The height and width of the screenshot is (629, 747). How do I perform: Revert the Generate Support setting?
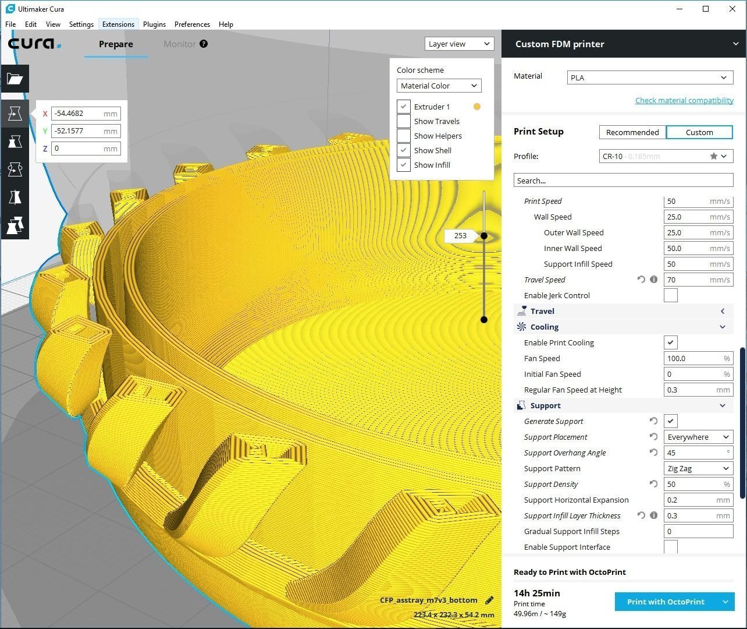pos(654,421)
